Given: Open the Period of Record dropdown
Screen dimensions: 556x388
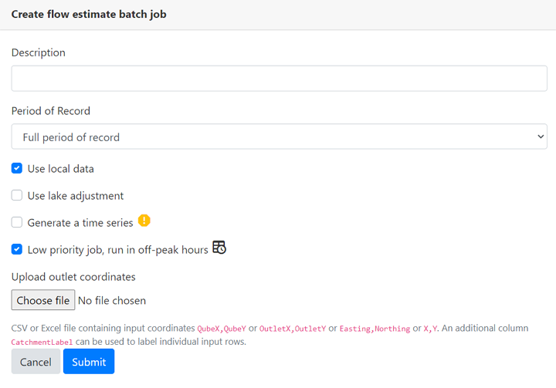Looking at the screenshot, I should click(x=279, y=137).
